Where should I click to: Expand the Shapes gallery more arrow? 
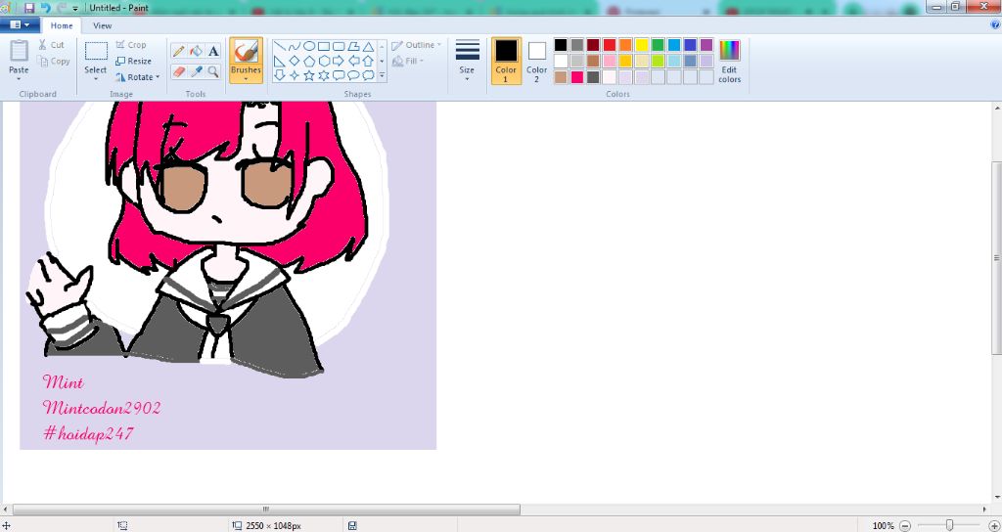point(383,75)
